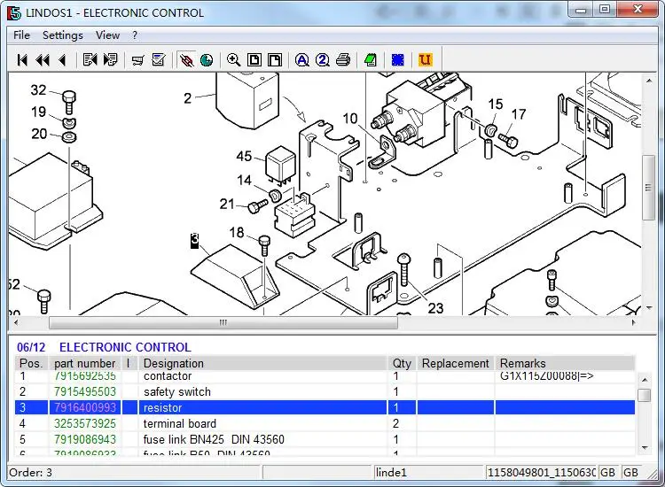Print using the printer icon
665x487 pixels.
[x=343, y=60]
